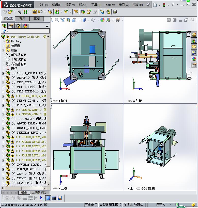This screenshot has height=208, width=198.
Task: Switch to 模型 bottom tab
Action: pos(24,192)
